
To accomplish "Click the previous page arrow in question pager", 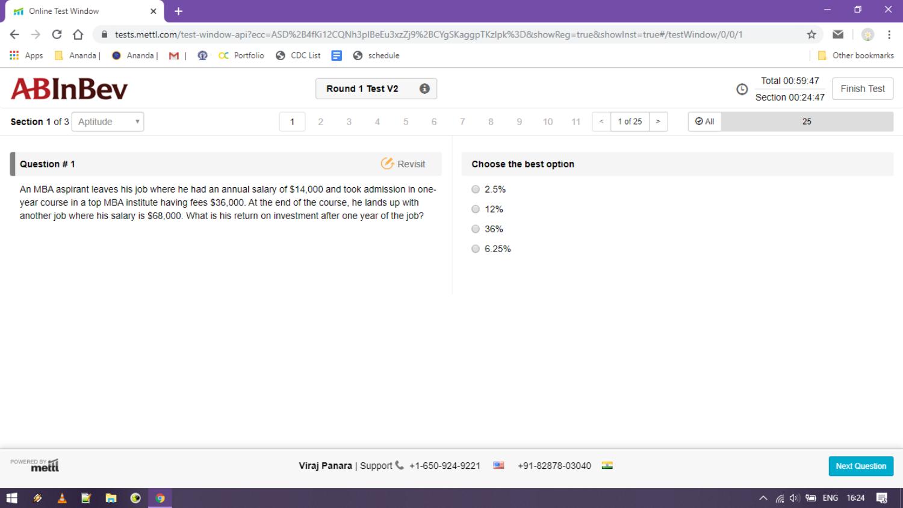I will coord(601,121).
